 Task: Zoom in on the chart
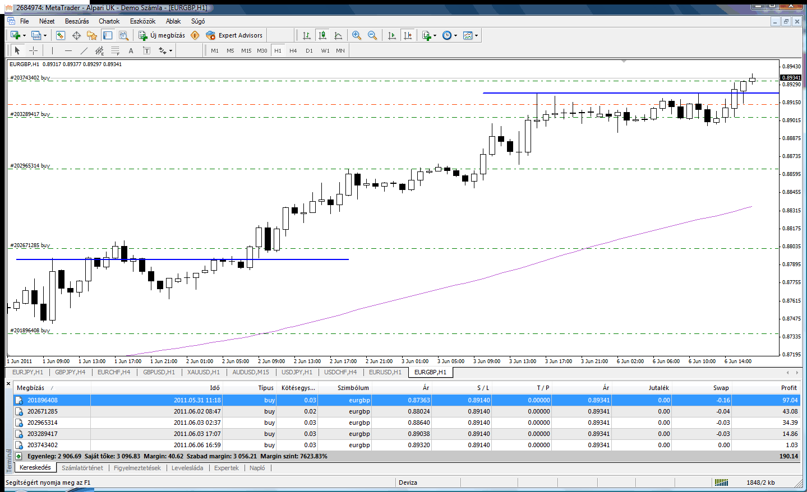click(356, 35)
